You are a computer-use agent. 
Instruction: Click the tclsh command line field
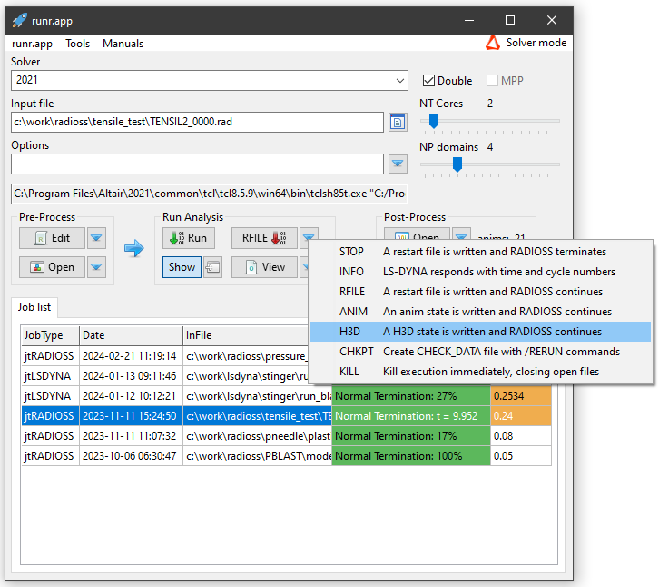coord(210,194)
